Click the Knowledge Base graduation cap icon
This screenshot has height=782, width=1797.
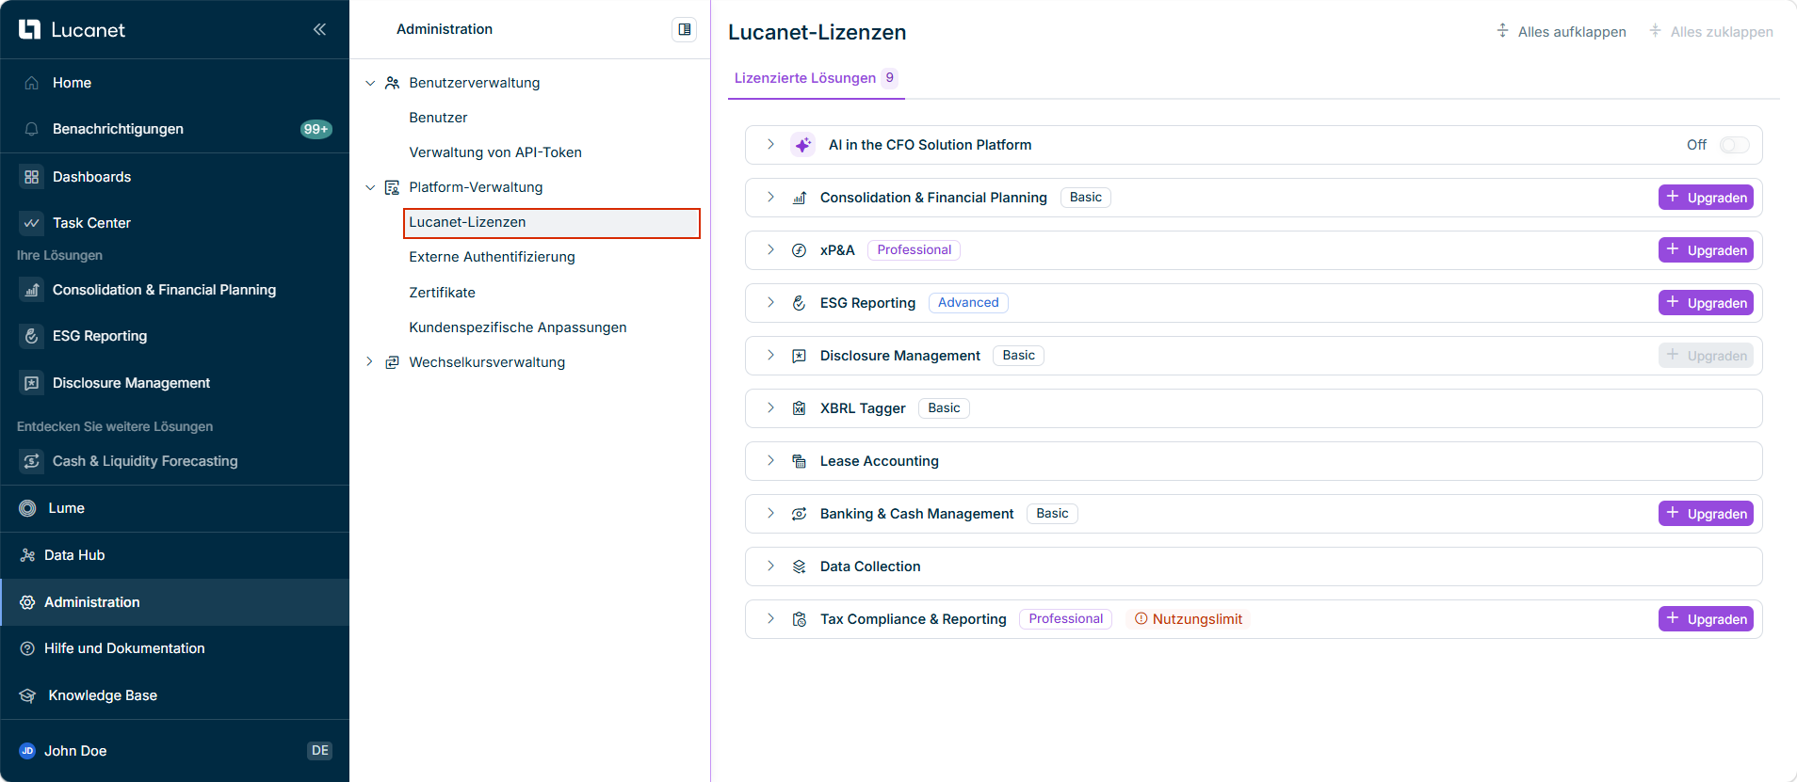coord(28,695)
